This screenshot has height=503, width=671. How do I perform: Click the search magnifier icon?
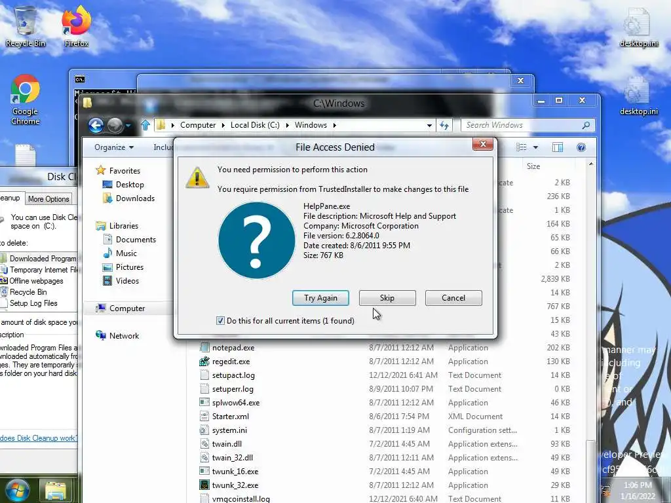[x=586, y=125]
